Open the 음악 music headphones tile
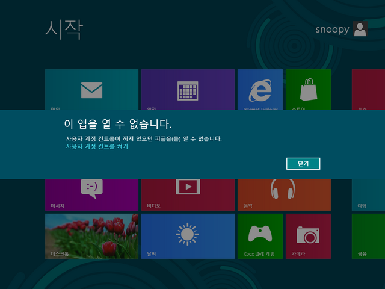Image resolution: width=385 pixels, height=289 pixels. 284,194
